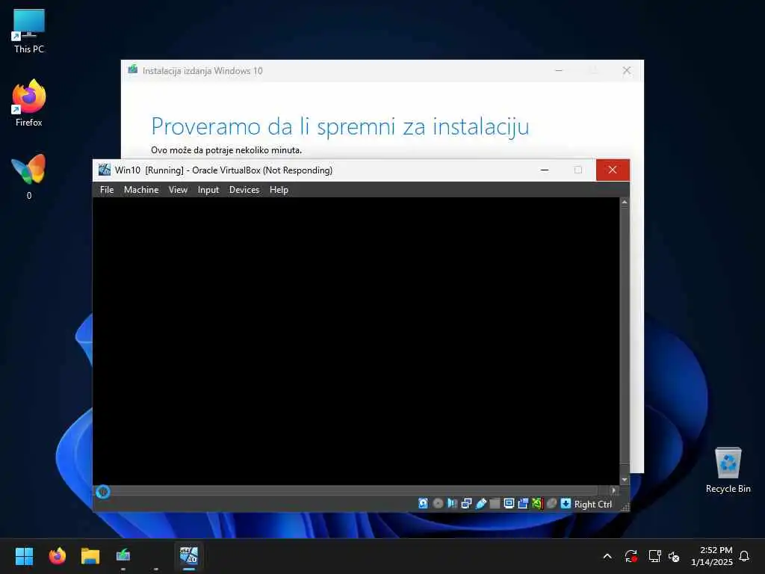Click the Right Ctrl host key label
Screen dimensions: 765x574
(x=592, y=504)
